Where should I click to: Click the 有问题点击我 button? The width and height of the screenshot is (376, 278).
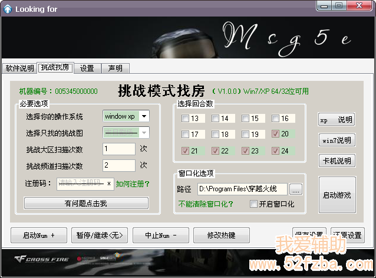(86, 204)
